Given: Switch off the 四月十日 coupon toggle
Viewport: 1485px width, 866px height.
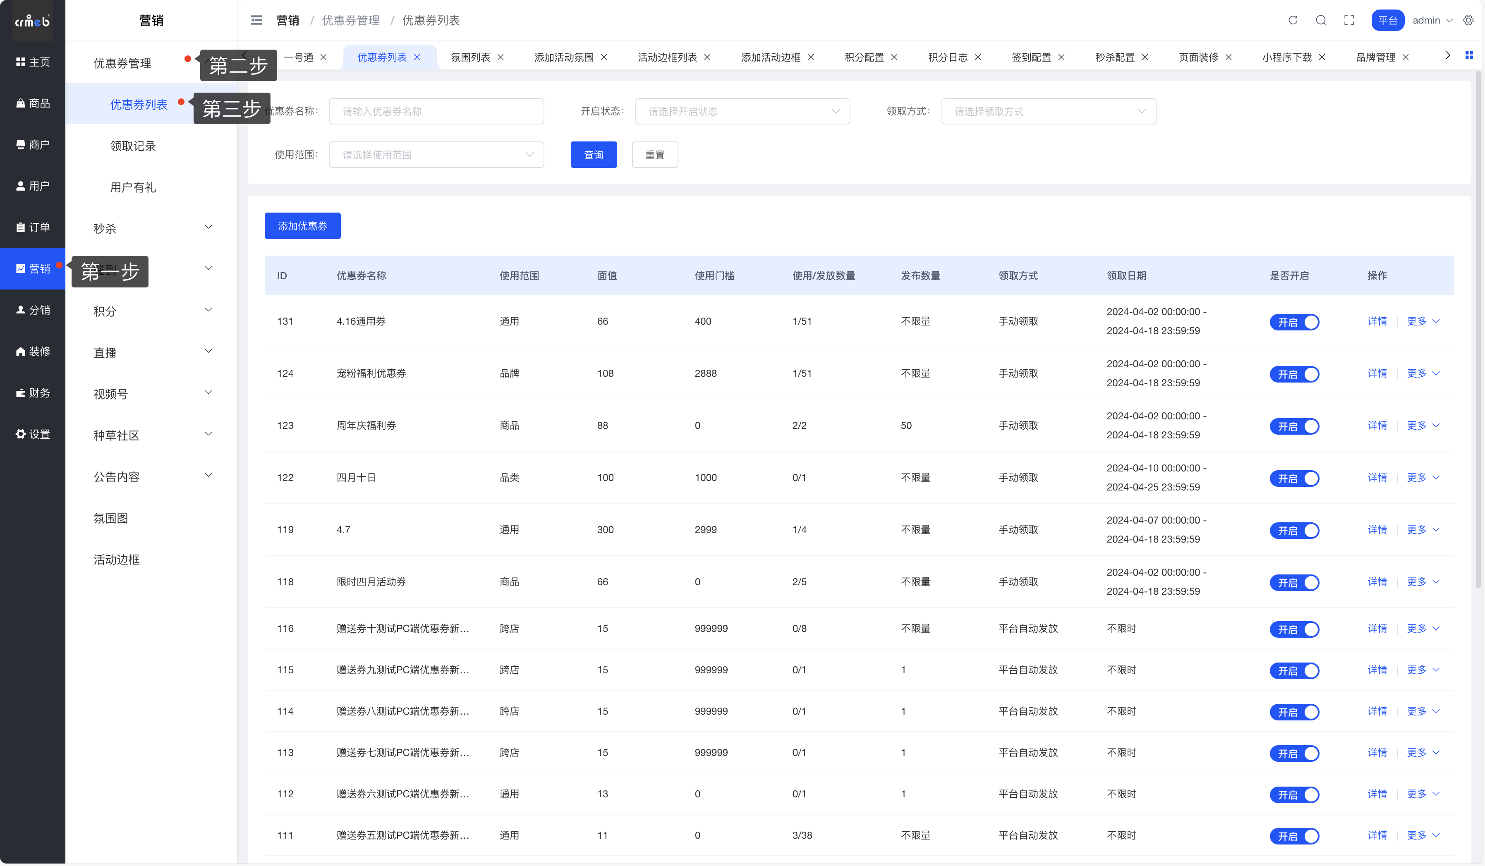Looking at the screenshot, I should pyautogui.click(x=1294, y=478).
